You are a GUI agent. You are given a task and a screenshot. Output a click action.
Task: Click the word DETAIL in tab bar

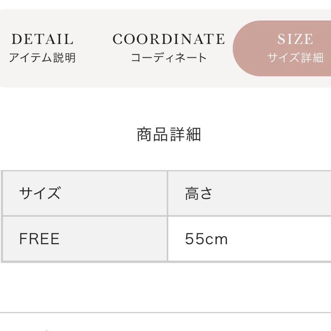pyautogui.click(x=42, y=39)
